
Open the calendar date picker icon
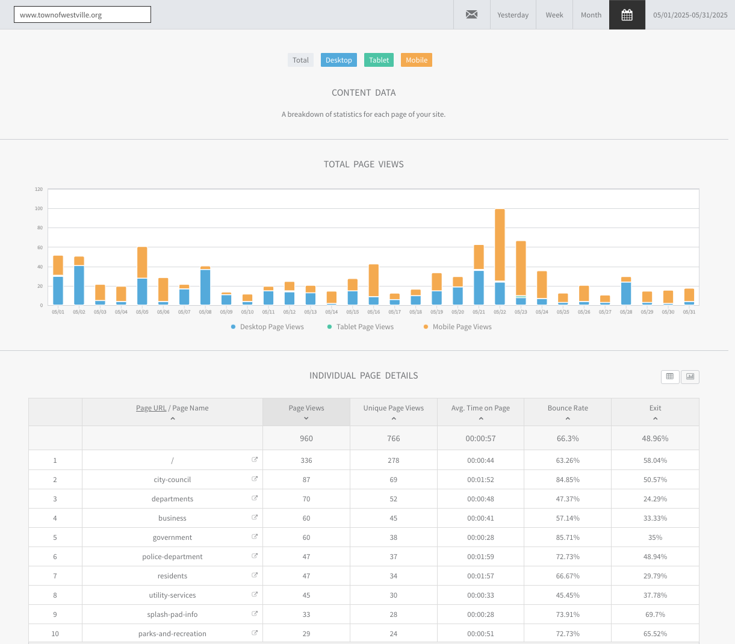tap(627, 14)
